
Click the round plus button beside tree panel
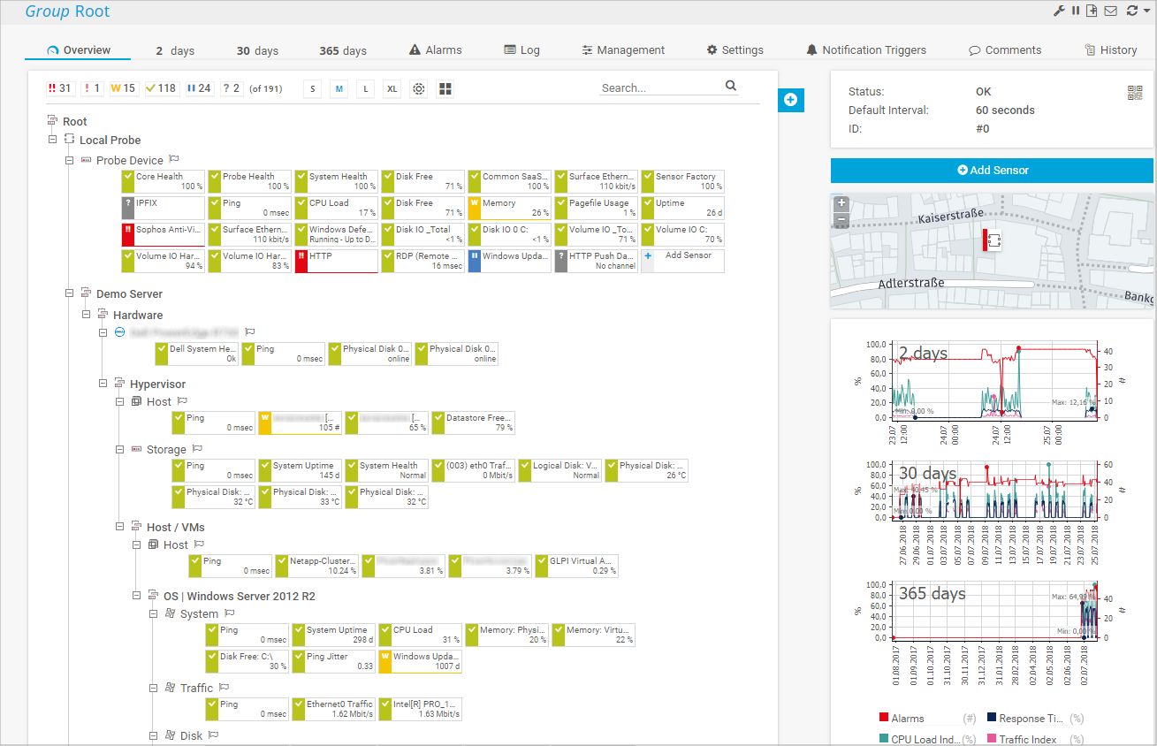[790, 100]
